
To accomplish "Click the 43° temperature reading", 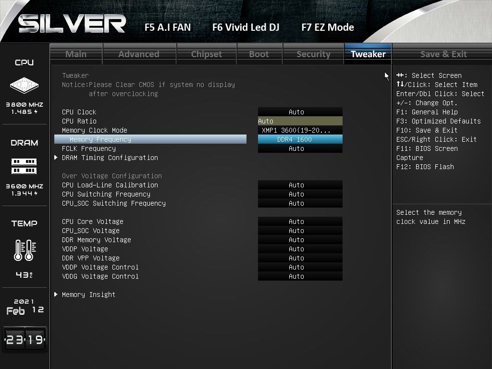I will (24, 275).
